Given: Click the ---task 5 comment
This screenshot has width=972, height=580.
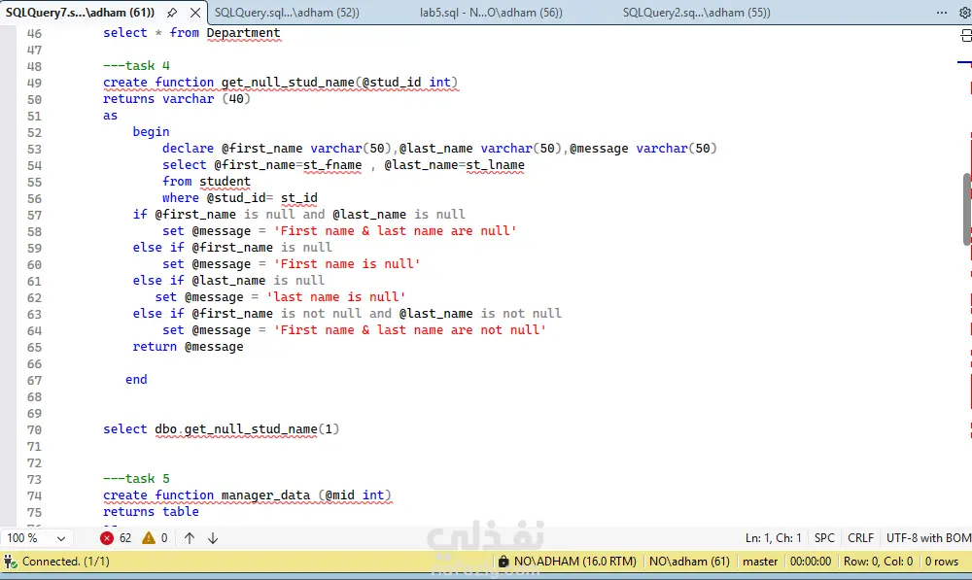Looking at the screenshot, I should [136, 478].
